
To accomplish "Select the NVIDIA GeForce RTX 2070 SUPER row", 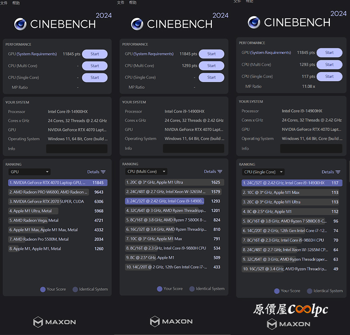I will tap(58, 202).
